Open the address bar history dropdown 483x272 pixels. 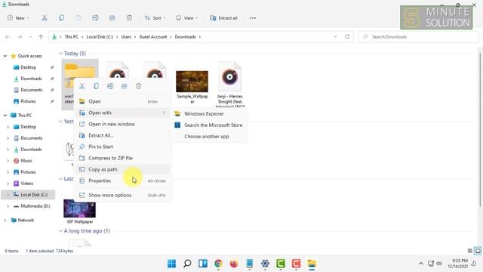(335, 37)
